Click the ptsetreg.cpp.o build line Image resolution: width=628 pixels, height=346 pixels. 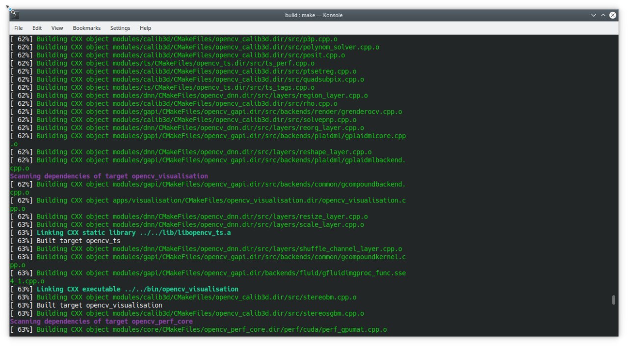pyautogui.click(x=183, y=71)
